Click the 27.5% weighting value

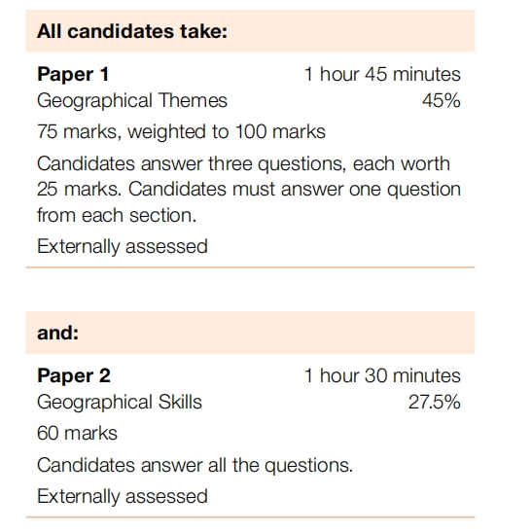click(435, 402)
